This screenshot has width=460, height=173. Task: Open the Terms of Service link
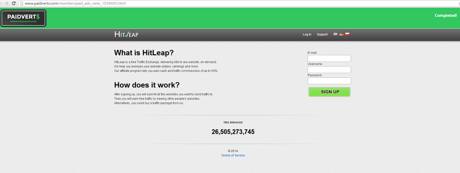[x=233, y=155]
